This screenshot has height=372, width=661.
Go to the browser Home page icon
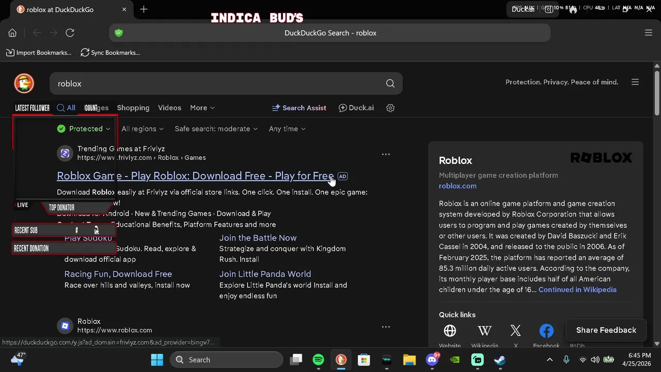pyautogui.click(x=12, y=33)
